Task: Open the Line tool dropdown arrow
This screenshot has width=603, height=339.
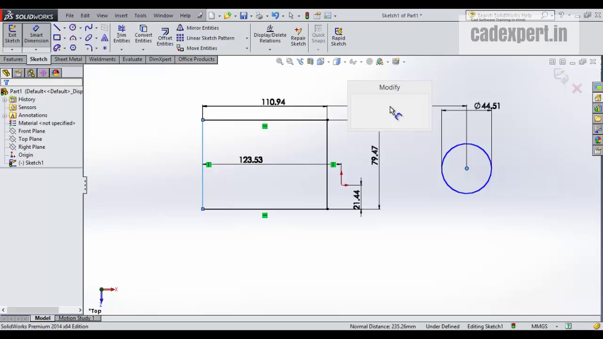Action: (x=64, y=28)
